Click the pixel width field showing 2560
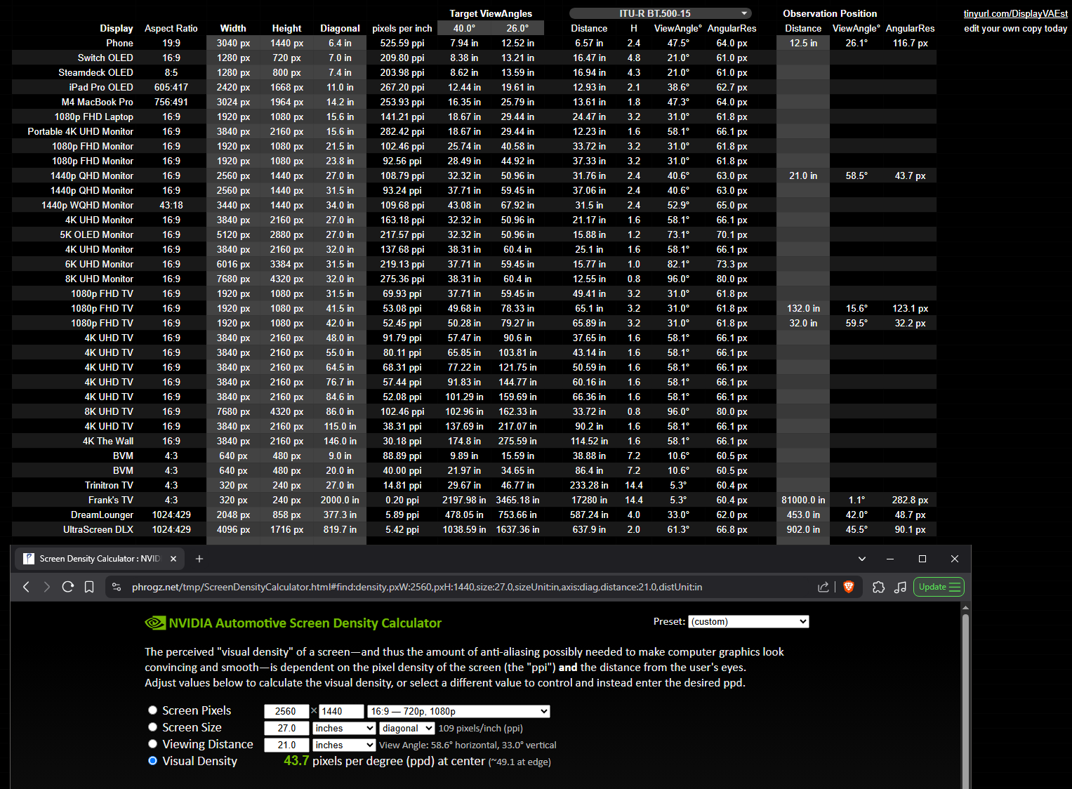 286,711
